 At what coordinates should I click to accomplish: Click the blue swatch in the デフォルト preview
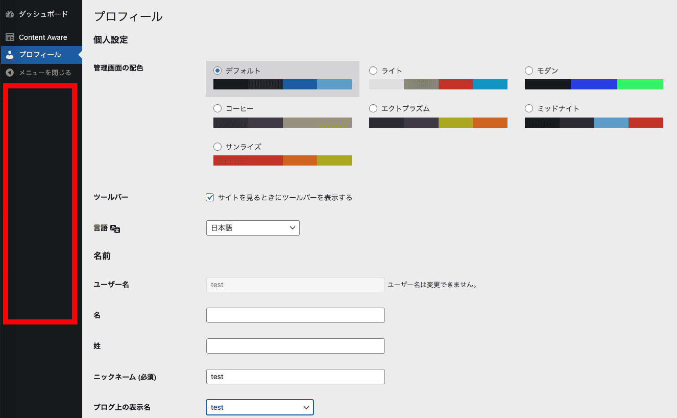[x=299, y=84]
